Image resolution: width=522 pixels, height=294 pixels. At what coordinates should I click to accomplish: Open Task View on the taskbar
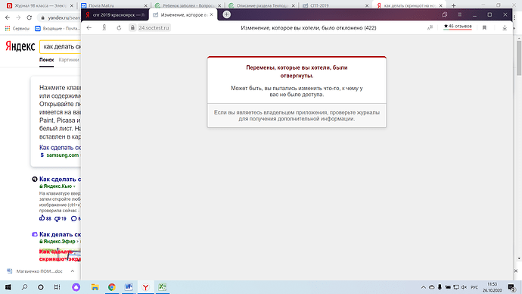pos(57,287)
